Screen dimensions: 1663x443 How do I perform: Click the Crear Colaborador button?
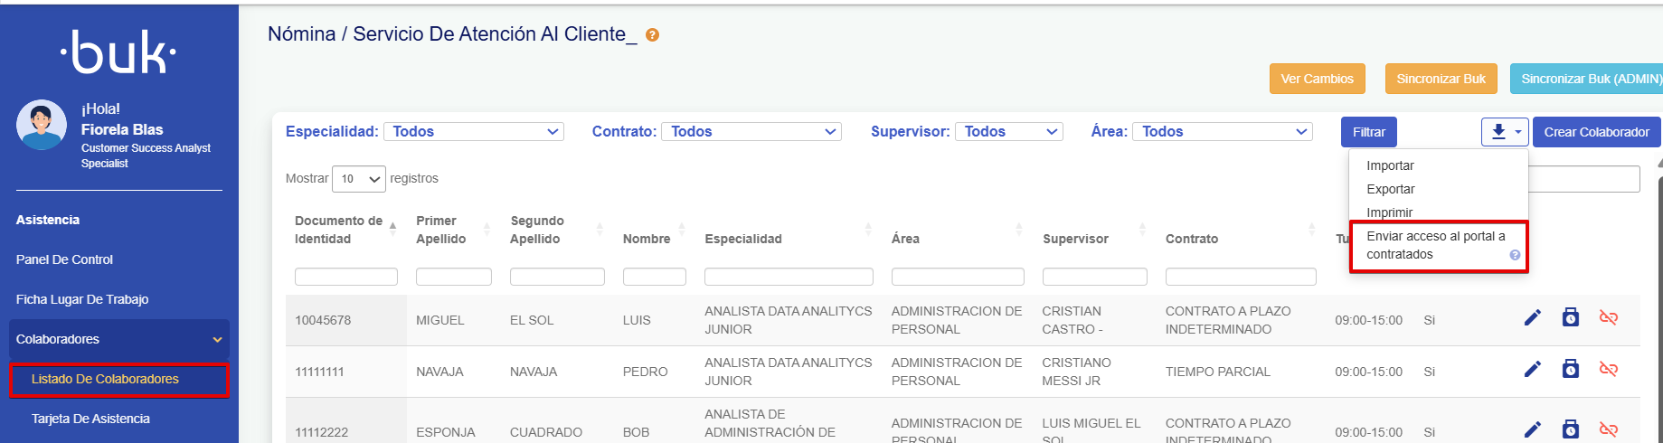tap(1596, 132)
